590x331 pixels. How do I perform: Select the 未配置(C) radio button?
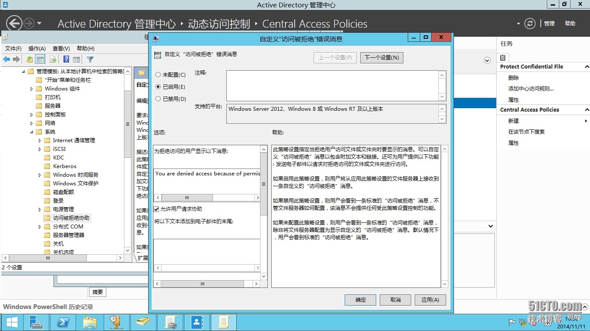tap(158, 75)
